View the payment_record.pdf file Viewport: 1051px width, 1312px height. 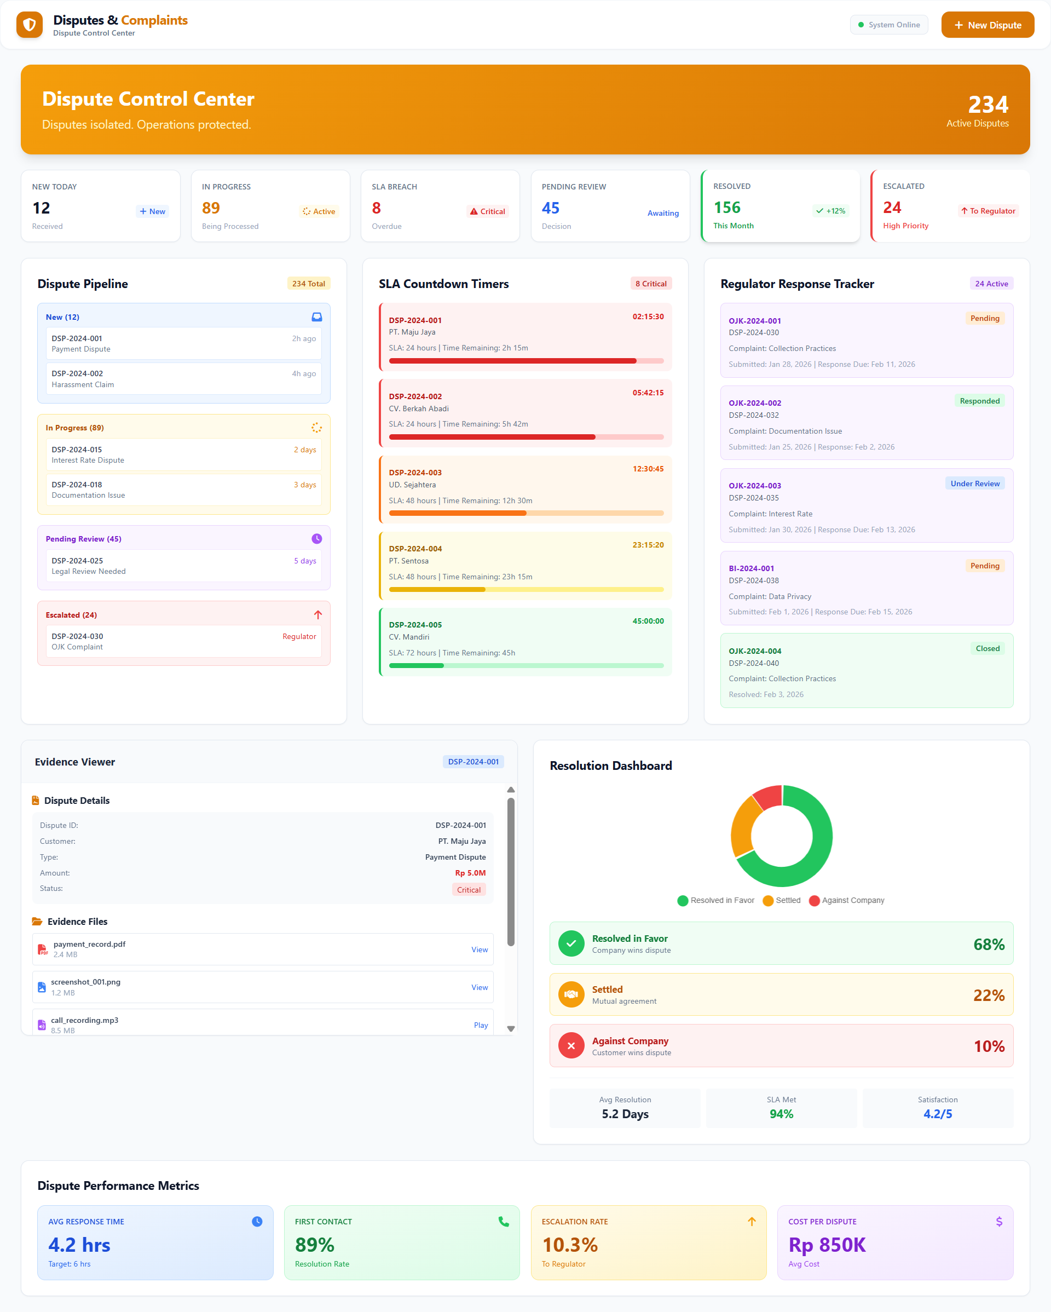coord(480,950)
